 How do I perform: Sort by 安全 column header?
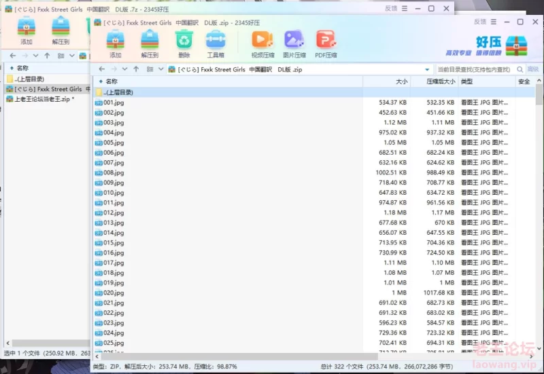pyautogui.click(x=524, y=81)
